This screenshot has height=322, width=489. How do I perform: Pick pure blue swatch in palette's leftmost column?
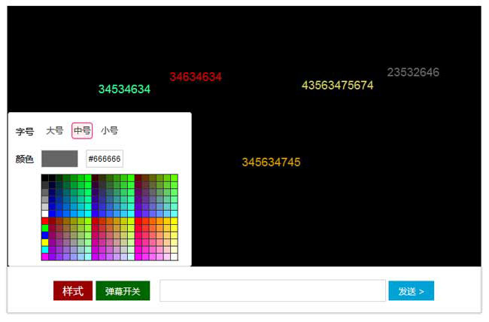point(45,235)
